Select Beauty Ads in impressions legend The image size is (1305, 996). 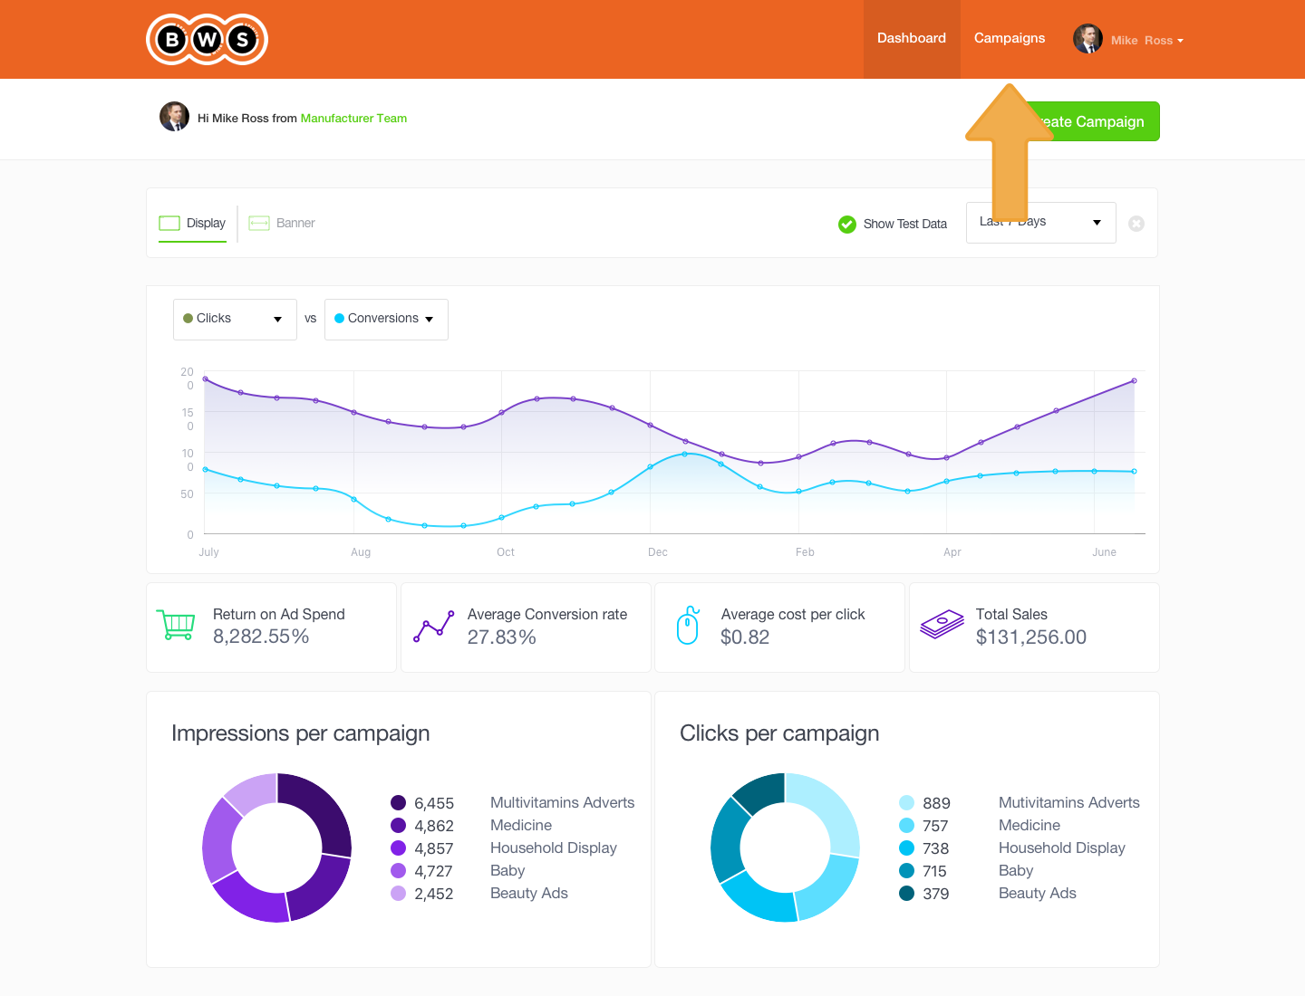[x=529, y=893]
